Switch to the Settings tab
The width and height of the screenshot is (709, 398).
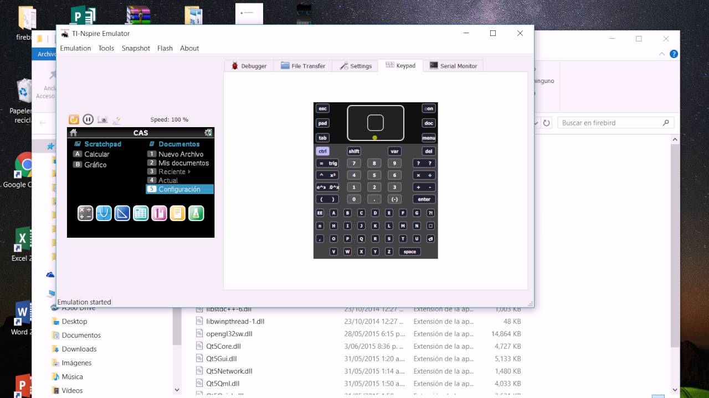[356, 66]
